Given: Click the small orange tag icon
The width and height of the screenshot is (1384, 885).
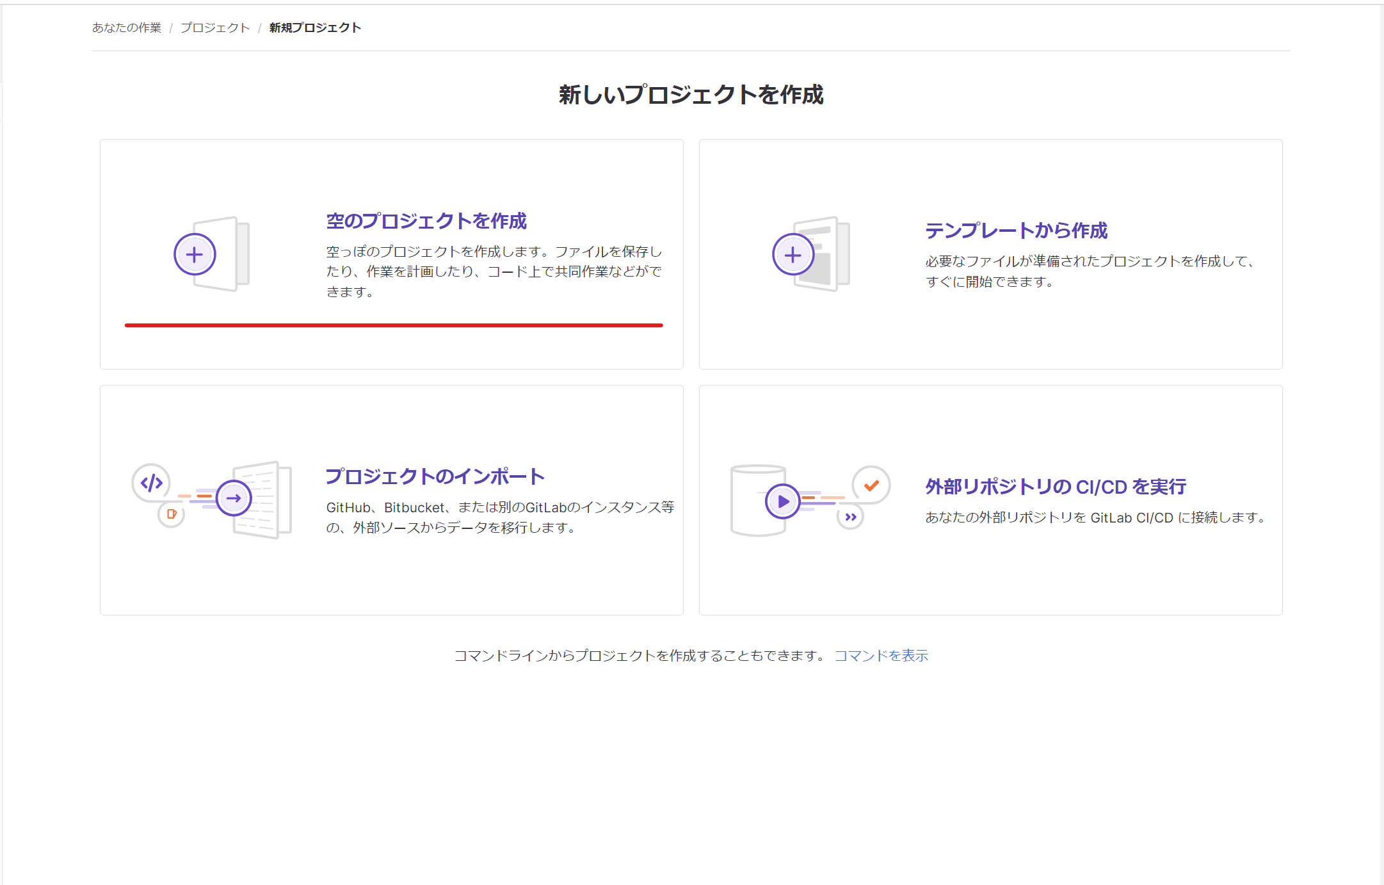Looking at the screenshot, I should click(x=172, y=514).
